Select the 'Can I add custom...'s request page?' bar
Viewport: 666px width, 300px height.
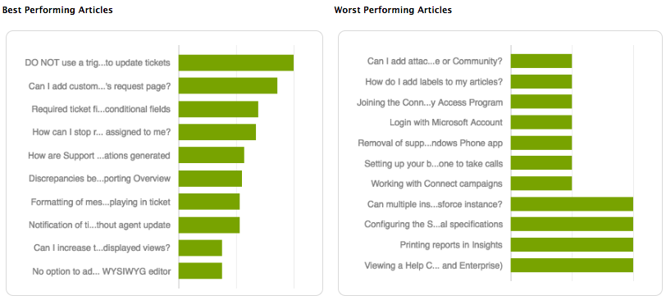228,86
